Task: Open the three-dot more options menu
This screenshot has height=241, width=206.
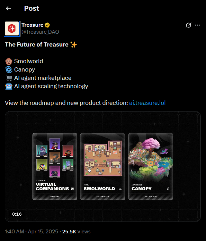Action: pyautogui.click(x=197, y=25)
